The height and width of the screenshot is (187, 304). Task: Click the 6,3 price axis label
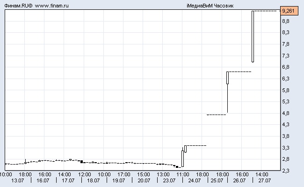[x=286, y=79]
